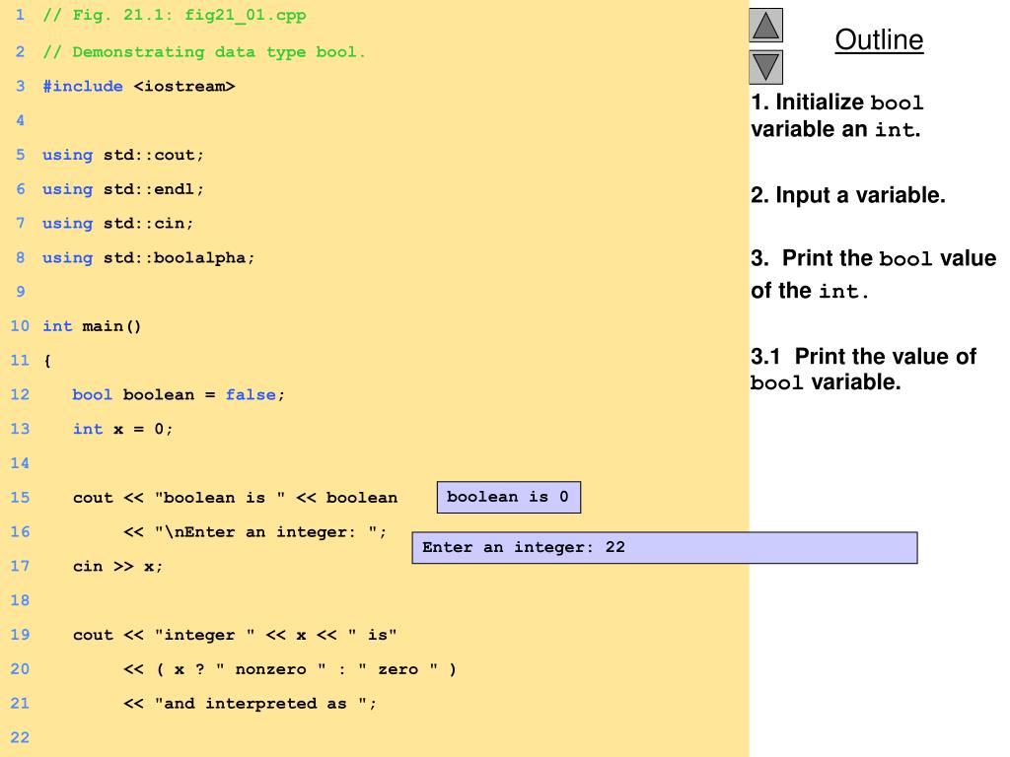Viewport: 1010px width, 757px height.
Task: Click the ternary nonzero/zero expression line
Action: [290, 669]
